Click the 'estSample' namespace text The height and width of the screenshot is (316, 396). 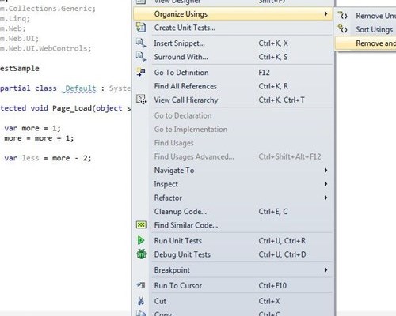click(x=20, y=69)
